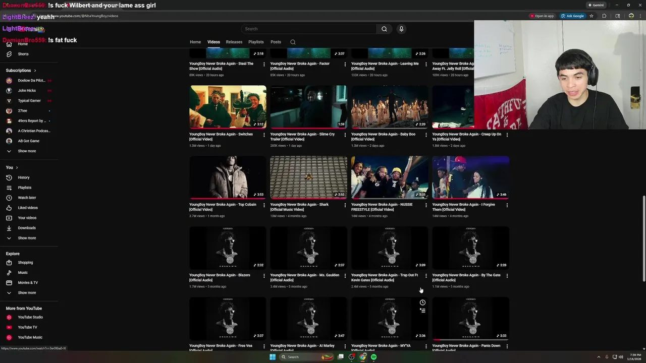646x363 pixels.
Task: Play Ms. Gaulden Official Audio thumbnail
Action: (308, 248)
